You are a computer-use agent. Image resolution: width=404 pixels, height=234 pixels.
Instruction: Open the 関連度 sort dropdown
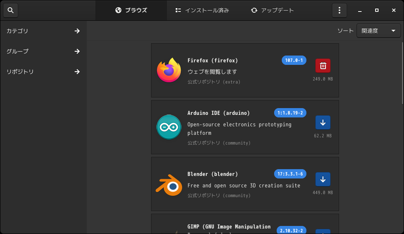point(379,31)
